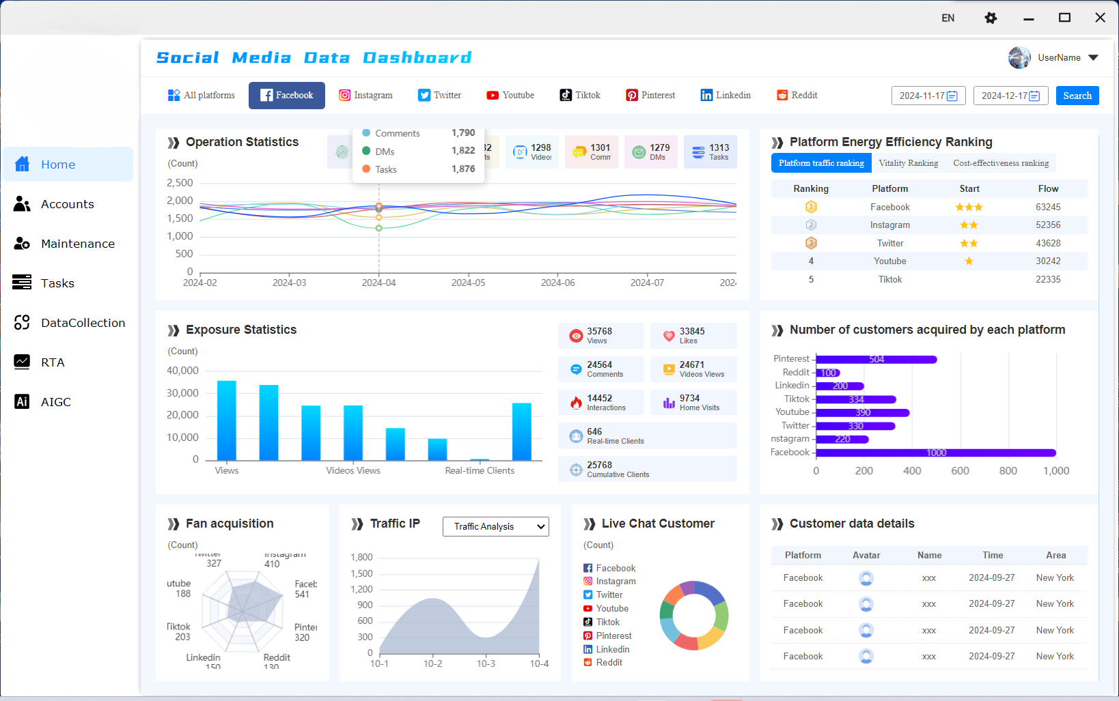Go to Home in sidebar

pyautogui.click(x=68, y=164)
